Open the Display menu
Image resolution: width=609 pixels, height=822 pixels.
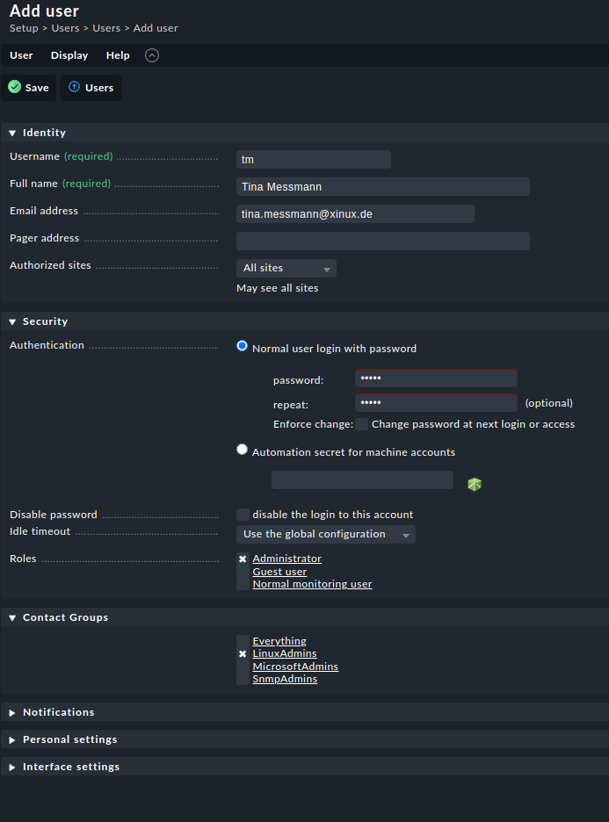(69, 55)
